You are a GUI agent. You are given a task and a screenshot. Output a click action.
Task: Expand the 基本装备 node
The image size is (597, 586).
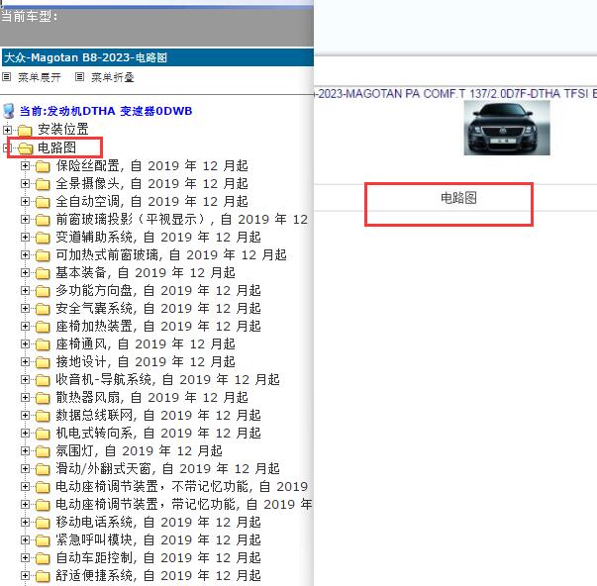click(x=25, y=272)
